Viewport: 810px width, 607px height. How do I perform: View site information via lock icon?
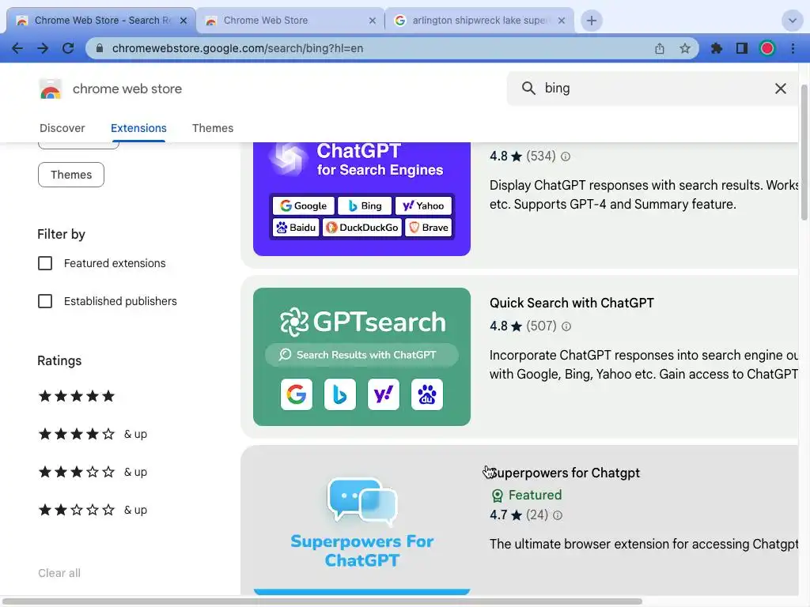point(100,48)
